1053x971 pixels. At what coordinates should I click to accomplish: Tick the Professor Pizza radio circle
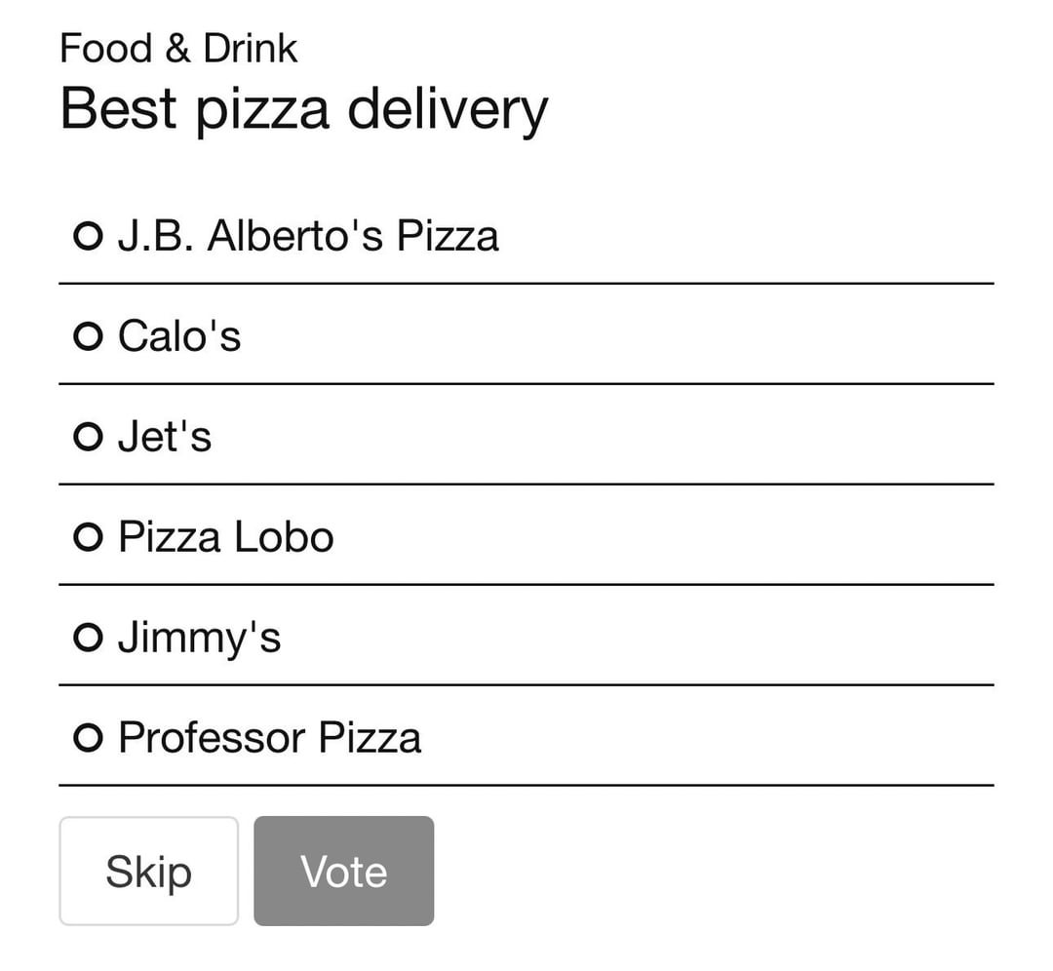click(88, 738)
